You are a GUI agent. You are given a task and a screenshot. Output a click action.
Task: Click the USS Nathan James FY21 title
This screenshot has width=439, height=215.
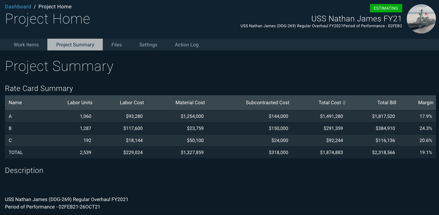pos(356,19)
